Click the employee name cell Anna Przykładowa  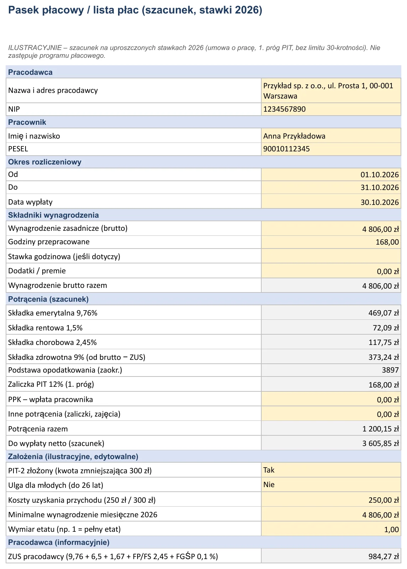[331, 136]
